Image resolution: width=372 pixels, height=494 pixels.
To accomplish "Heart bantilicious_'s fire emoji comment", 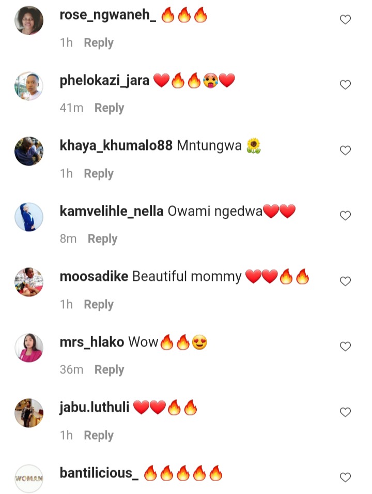I will click(345, 477).
